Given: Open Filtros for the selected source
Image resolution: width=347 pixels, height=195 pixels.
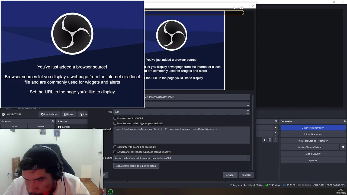Looking at the screenshot, I should coord(69,114).
